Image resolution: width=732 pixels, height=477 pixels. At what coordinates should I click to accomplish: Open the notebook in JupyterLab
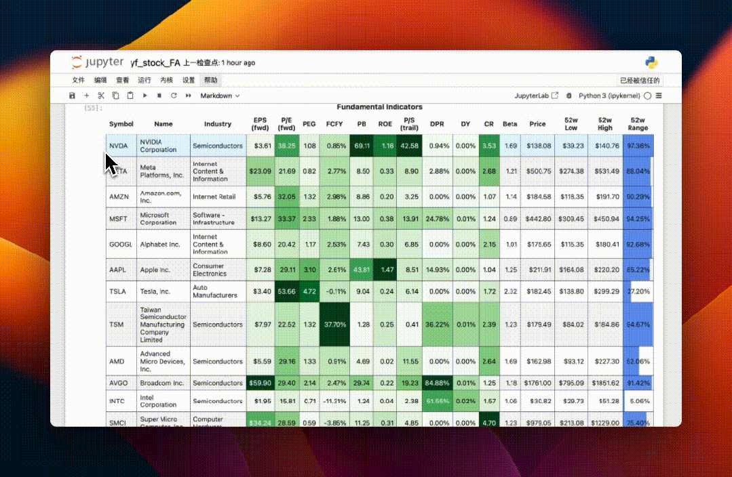(x=537, y=96)
